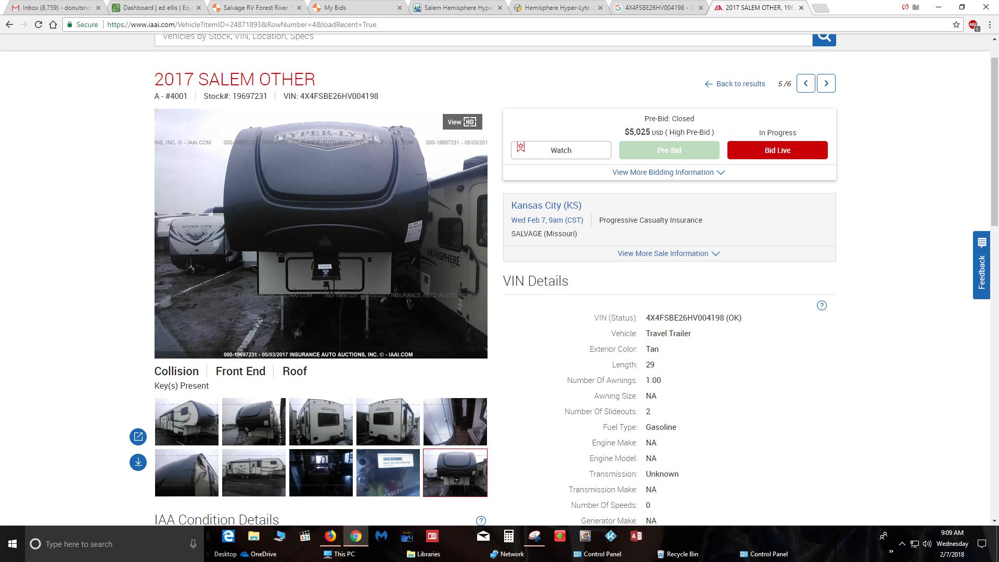This screenshot has height=562, width=999.
Task: Click the address bar URL
Action: pos(241,24)
